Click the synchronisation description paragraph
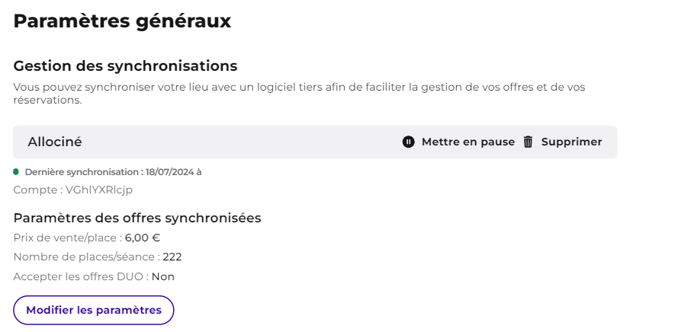 pyautogui.click(x=299, y=94)
